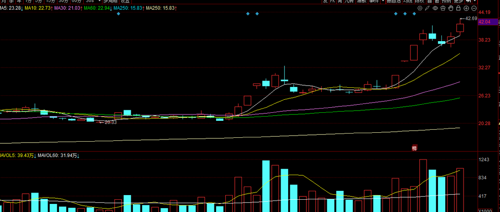Click the red 榜 badge below the chart
The height and width of the screenshot is (212, 500).
tap(414, 148)
